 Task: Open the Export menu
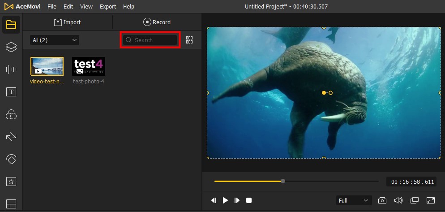pos(108,7)
